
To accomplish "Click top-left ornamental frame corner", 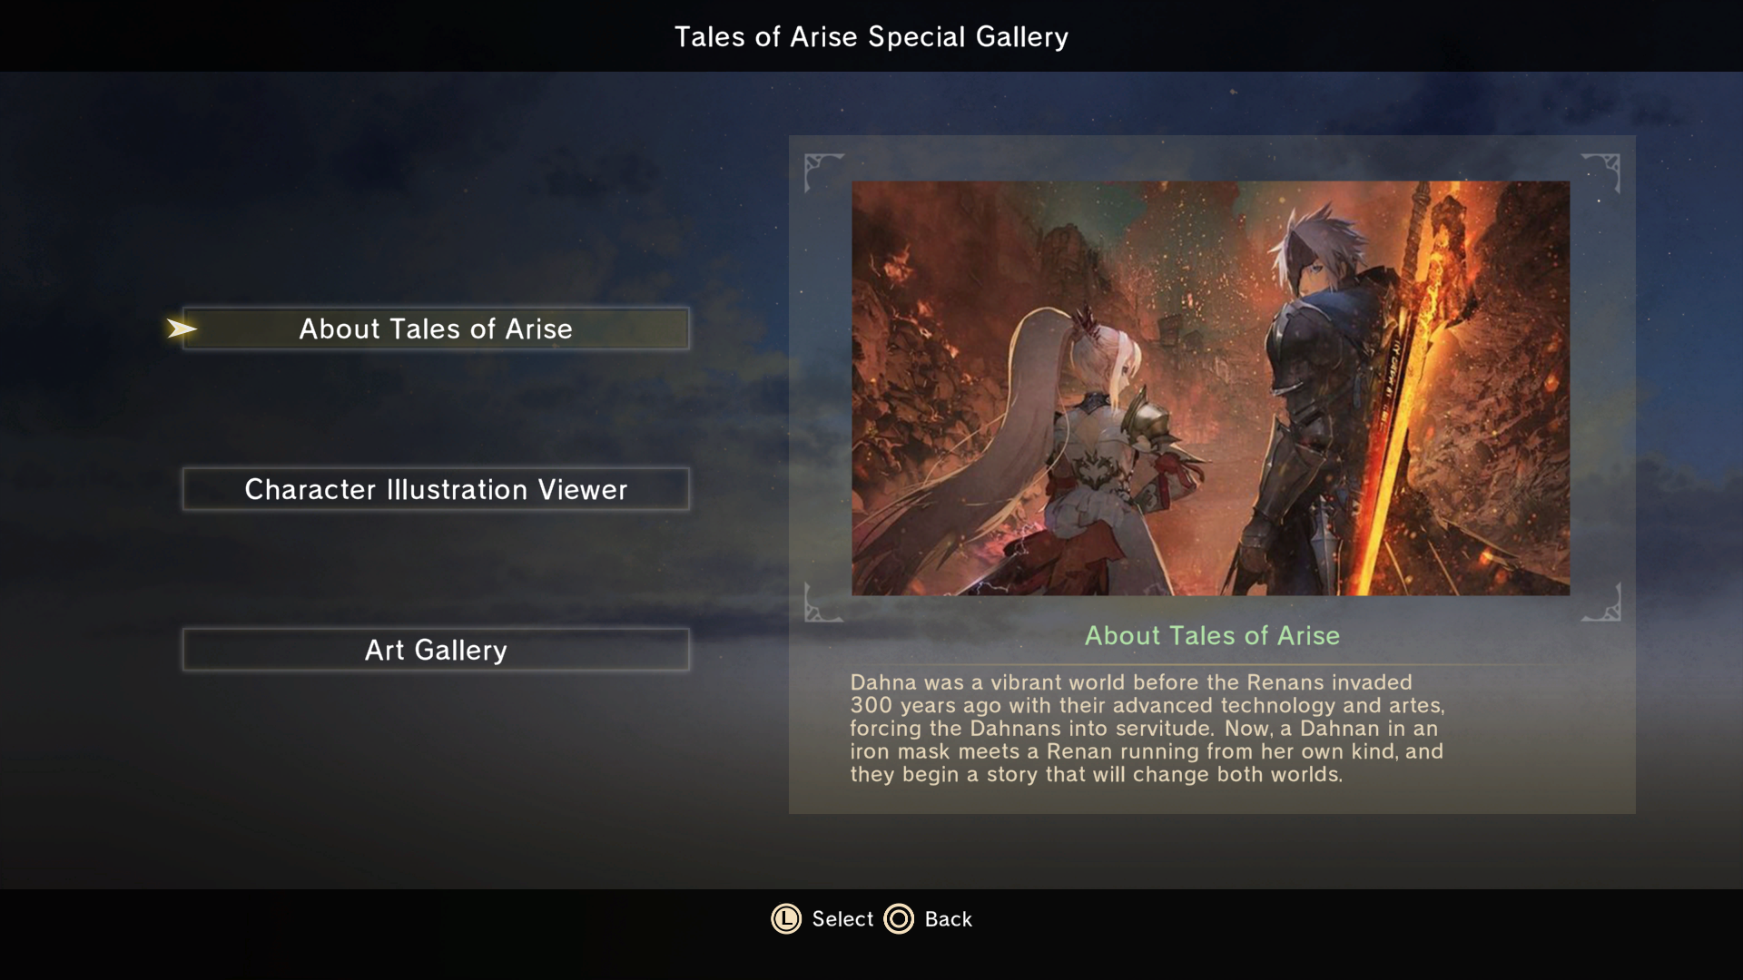I will (823, 172).
